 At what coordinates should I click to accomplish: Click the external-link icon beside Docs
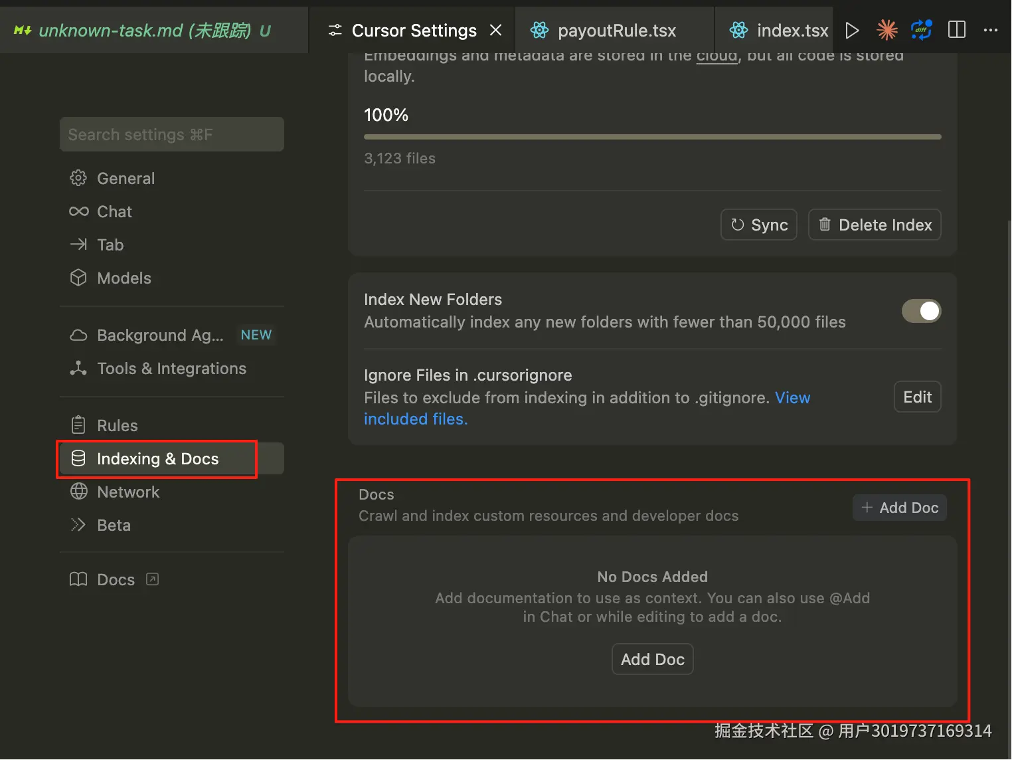152,579
